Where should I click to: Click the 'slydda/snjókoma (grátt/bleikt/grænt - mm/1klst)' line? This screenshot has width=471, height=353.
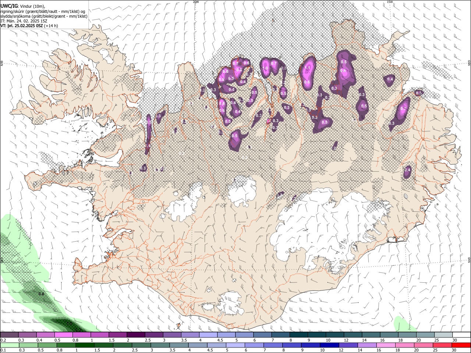[x=44, y=16]
